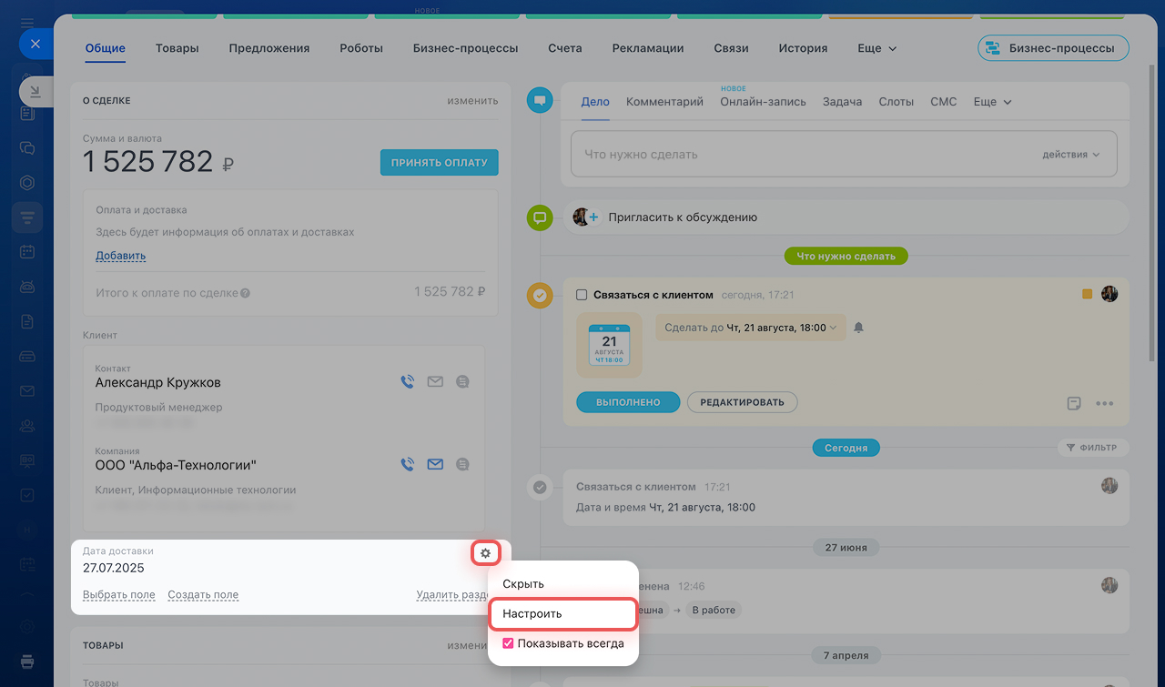Open the Счета tab
The height and width of the screenshot is (687, 1165).
coord(565,48)
